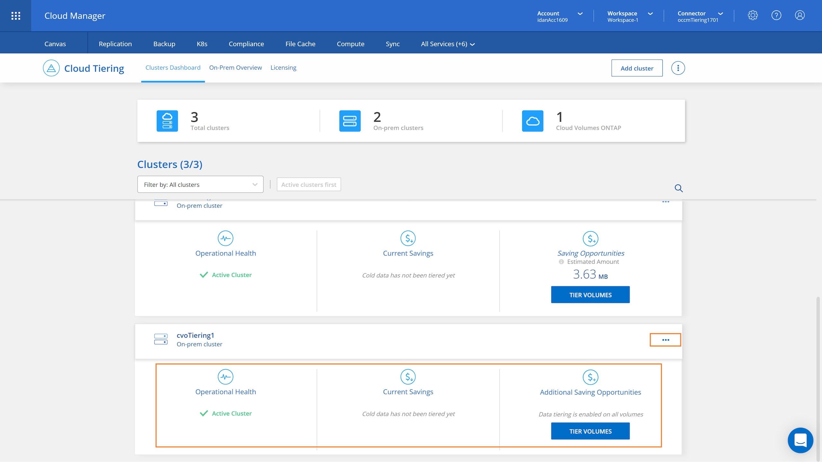Click the search magnifier icon

click(678, 188)
